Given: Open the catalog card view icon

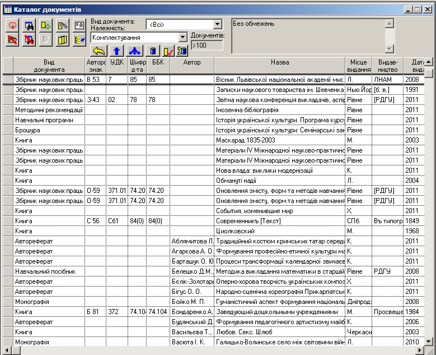Looking at the screenshot, I should 79,26.
